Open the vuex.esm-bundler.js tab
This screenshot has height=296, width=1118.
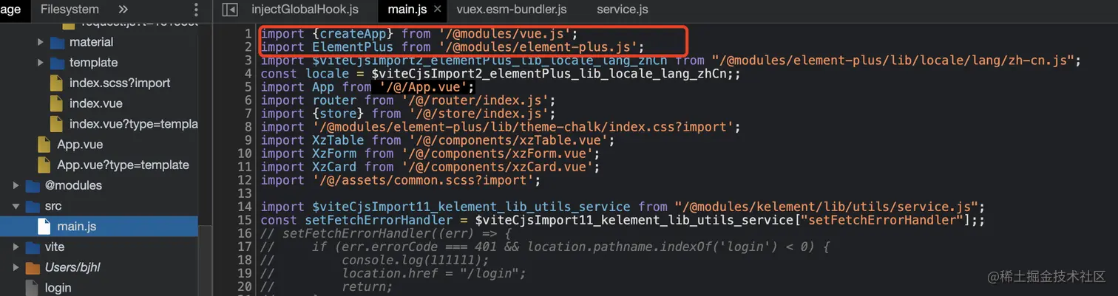511,10
